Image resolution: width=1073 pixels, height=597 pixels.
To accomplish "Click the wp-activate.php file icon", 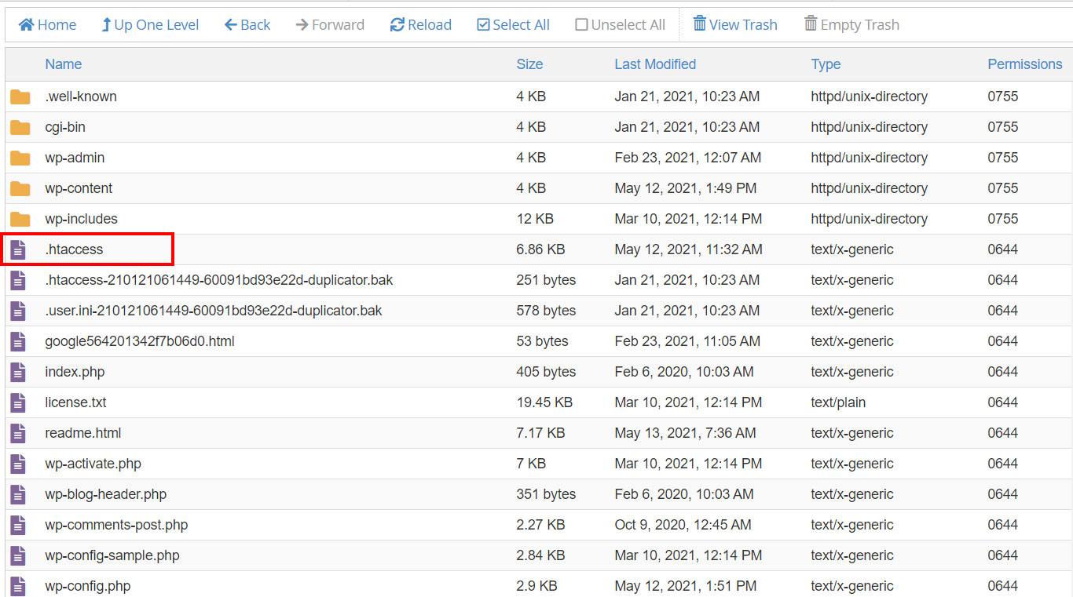I will click(x=18, y=464).
